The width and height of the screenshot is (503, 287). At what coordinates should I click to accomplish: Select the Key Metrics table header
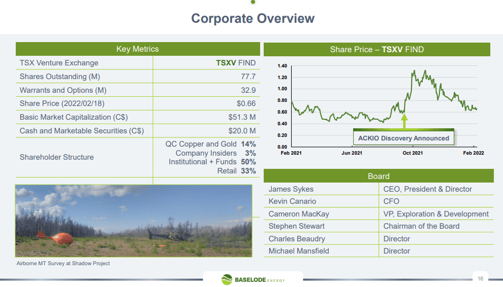point(138,49)
